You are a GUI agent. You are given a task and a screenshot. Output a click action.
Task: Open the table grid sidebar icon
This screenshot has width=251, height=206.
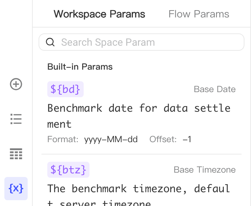coord(16,154)
